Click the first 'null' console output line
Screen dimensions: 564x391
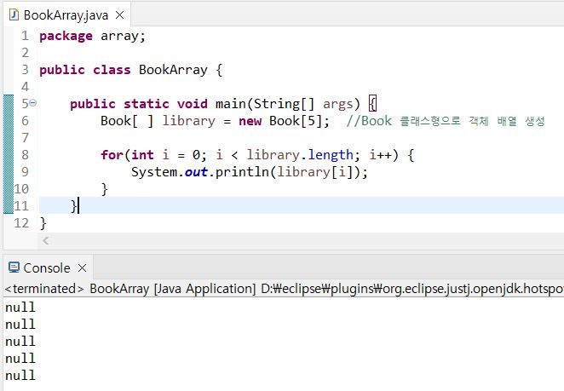click(20, 308)
